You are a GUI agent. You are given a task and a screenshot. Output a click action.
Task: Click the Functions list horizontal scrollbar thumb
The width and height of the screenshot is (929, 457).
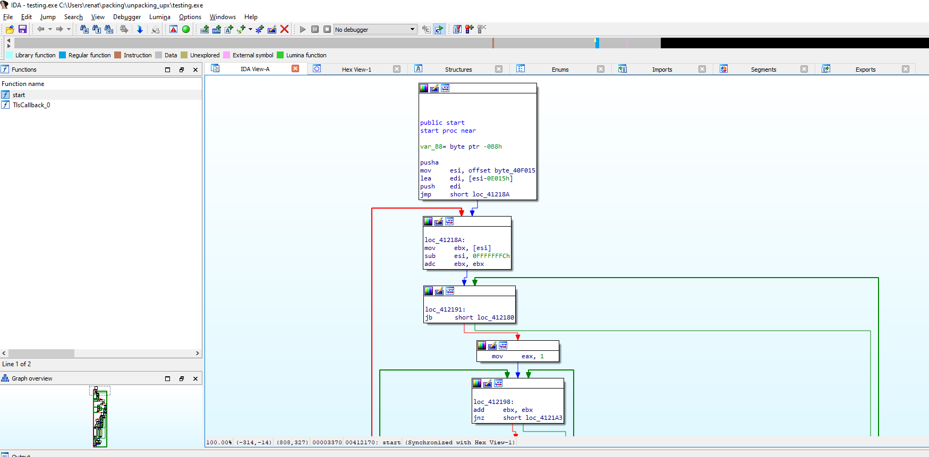[41, 353]
